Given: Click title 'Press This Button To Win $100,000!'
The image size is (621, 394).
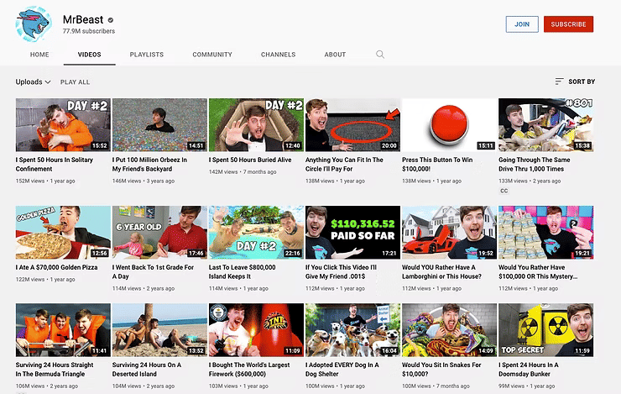Looking at the screenshot, I should point(437,164).
